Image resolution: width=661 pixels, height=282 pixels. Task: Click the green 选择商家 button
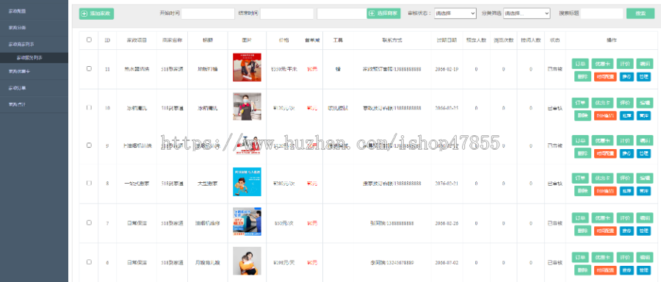[383, 13]
